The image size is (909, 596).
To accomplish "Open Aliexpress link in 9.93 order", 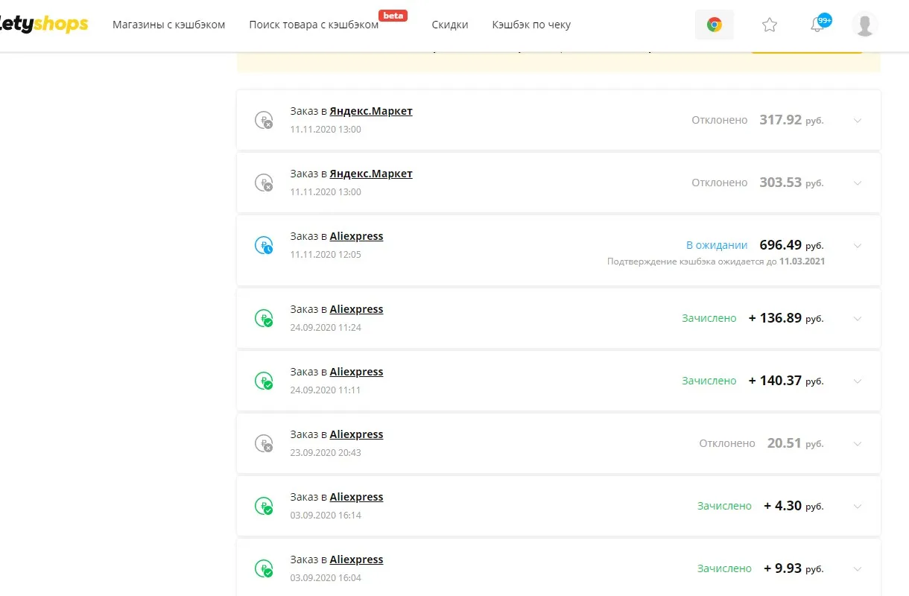I will point(356,559).
